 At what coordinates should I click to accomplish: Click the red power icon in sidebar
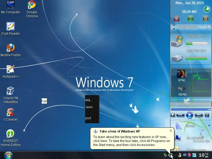click(x=176, y=19)
